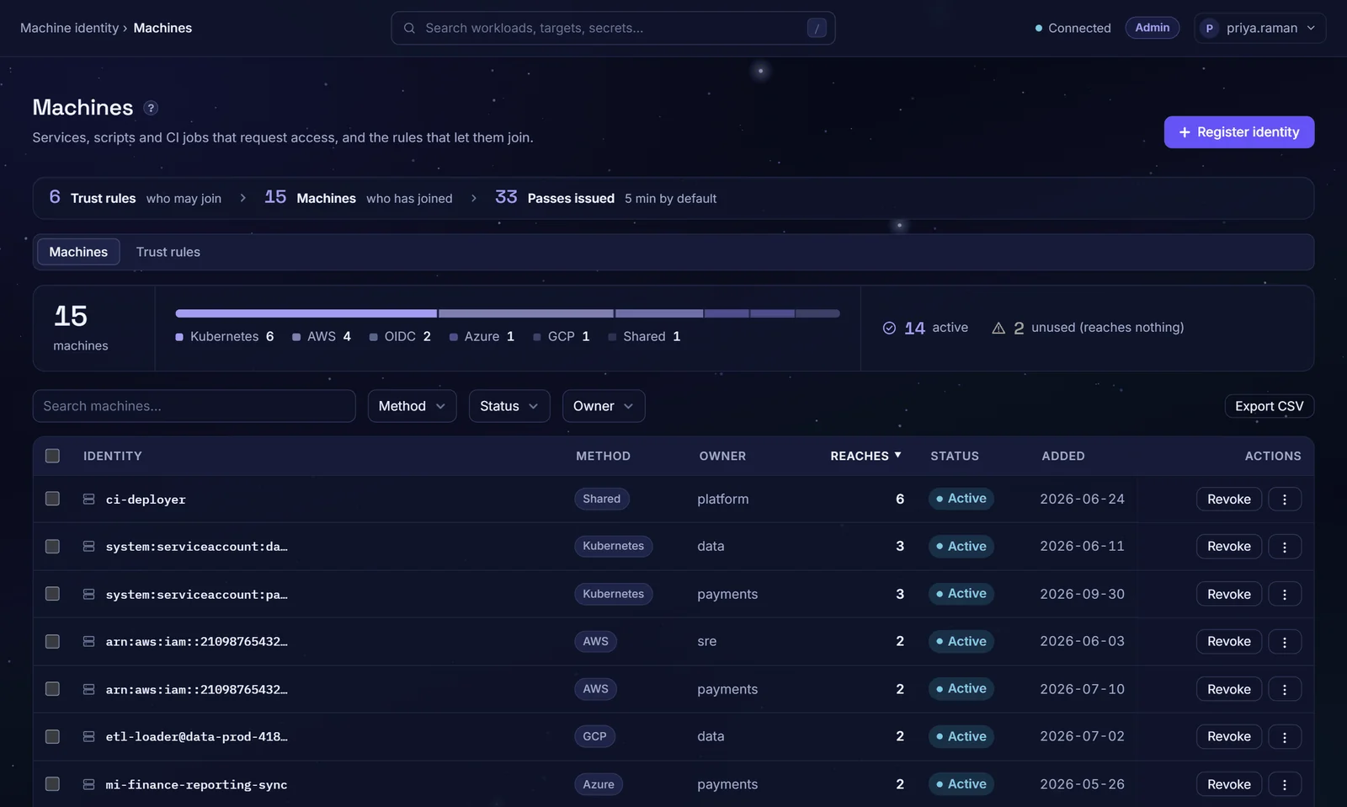Click the check circle icon by 14 active
This screenshot has height=807, width=1347.
pos(889,328)
